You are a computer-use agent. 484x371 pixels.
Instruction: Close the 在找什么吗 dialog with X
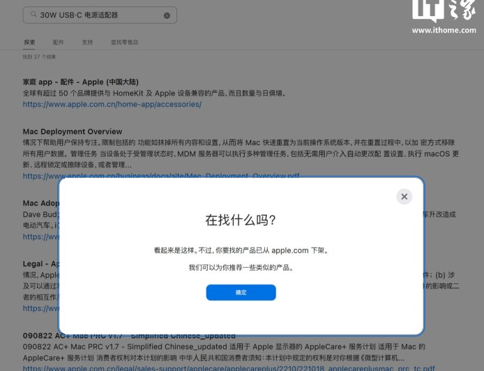(x=404, y=197)
